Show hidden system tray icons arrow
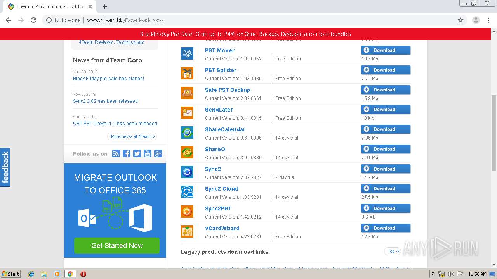Screen dimensions: 497x279 tap(433, 274)
